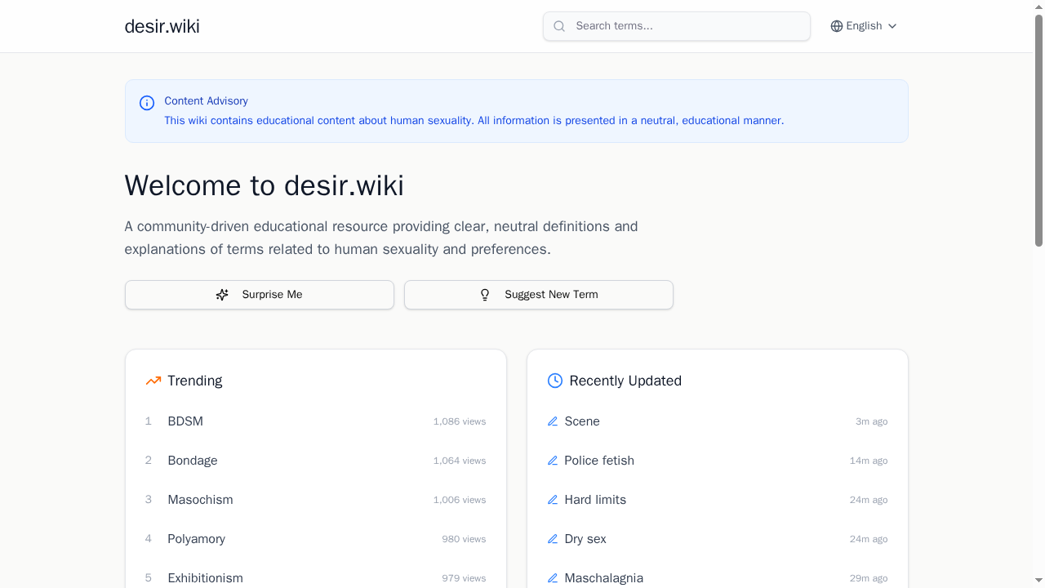The height and width of the screenshot is (588, 1045).
Task: Open the Exhibitionism trending entry
Action: pyautogui.click(x=205, y=577)
